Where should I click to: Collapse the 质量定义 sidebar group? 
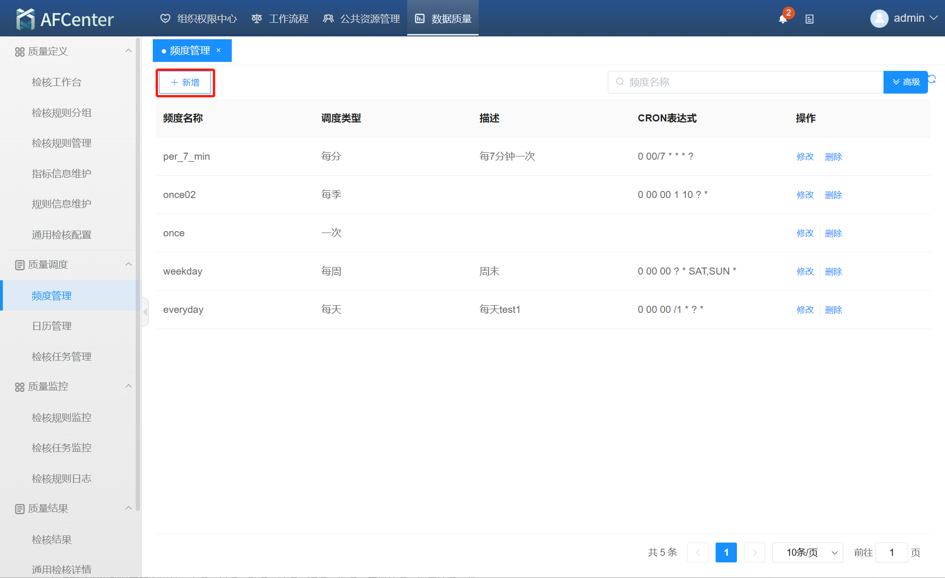128,51
